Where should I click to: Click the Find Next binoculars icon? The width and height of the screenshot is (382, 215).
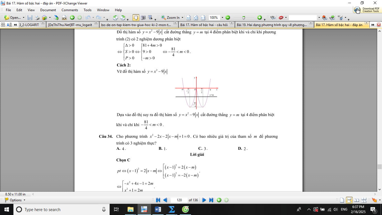pyautogui.click(x=332, y=18)
